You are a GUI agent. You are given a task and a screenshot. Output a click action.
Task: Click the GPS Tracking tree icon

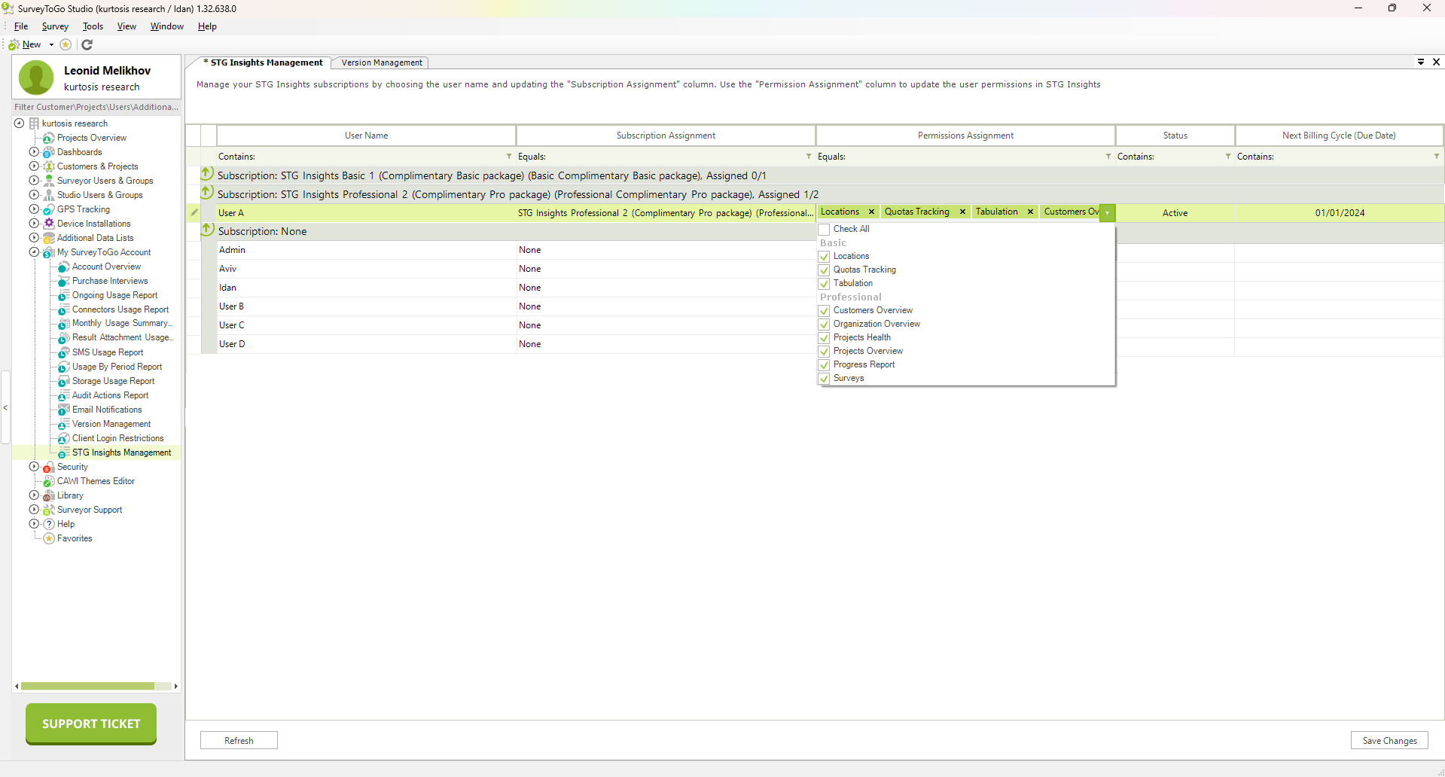point(48,209)
